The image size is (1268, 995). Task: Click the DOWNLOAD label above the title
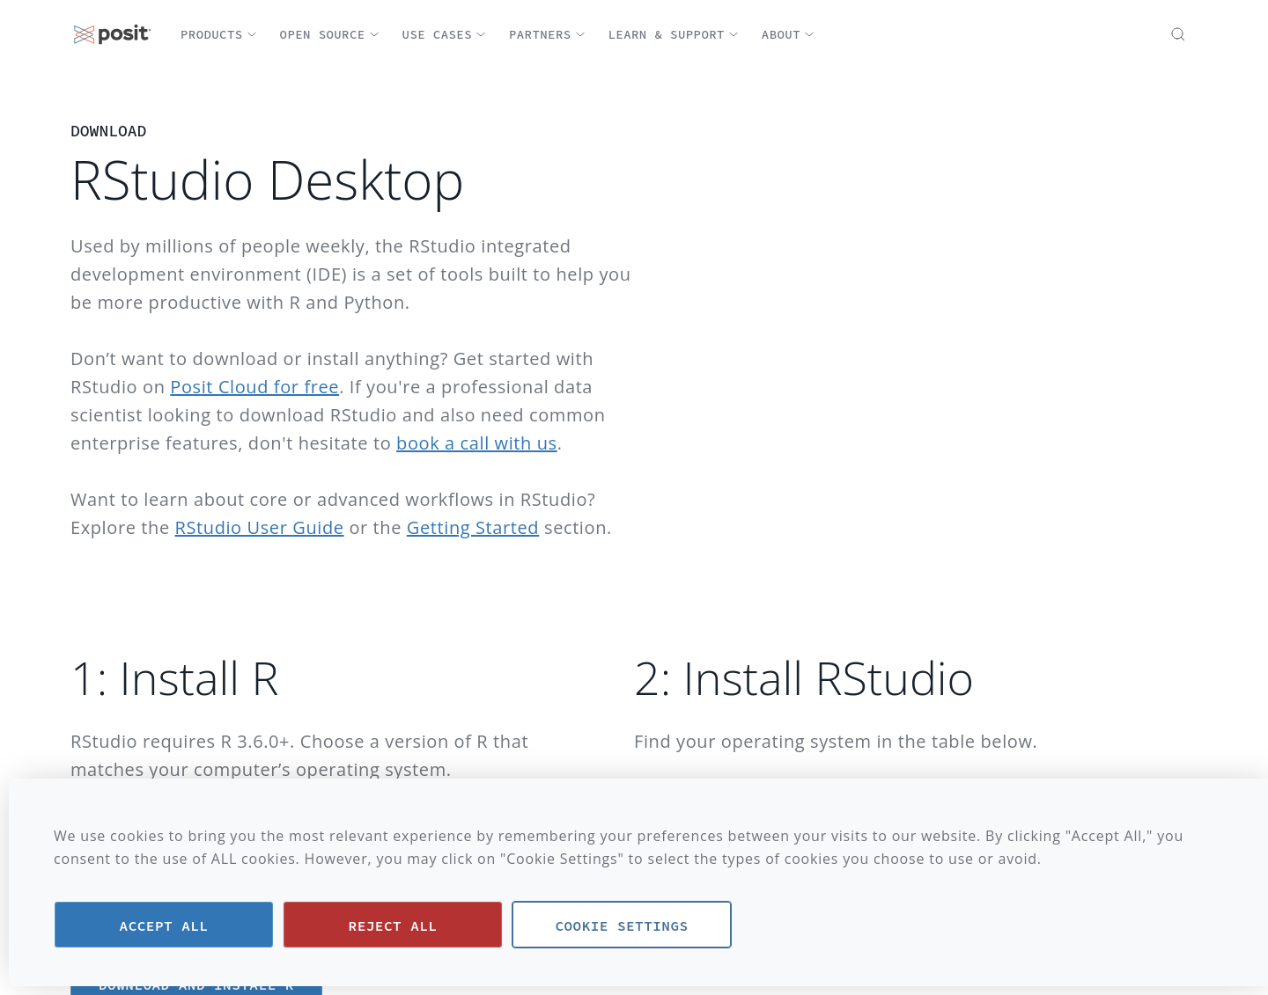point(108,131)
